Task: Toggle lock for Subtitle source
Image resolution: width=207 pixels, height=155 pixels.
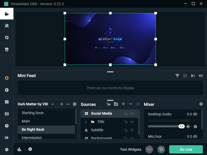Action: (x=126, y=130)
